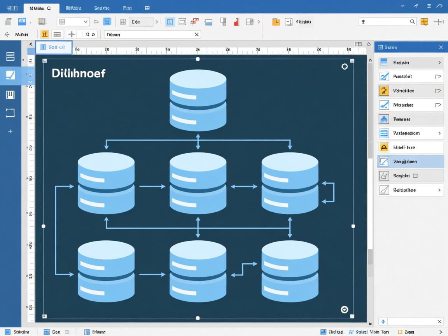Expand the Pastepestiom item arrow in right panel
This screenshot has height=336, width=448.
[439, 133]
